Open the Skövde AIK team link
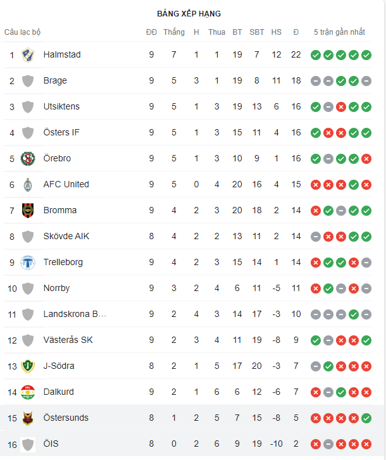Viewport: 386px width, 460px height. (x=66, y=237)
